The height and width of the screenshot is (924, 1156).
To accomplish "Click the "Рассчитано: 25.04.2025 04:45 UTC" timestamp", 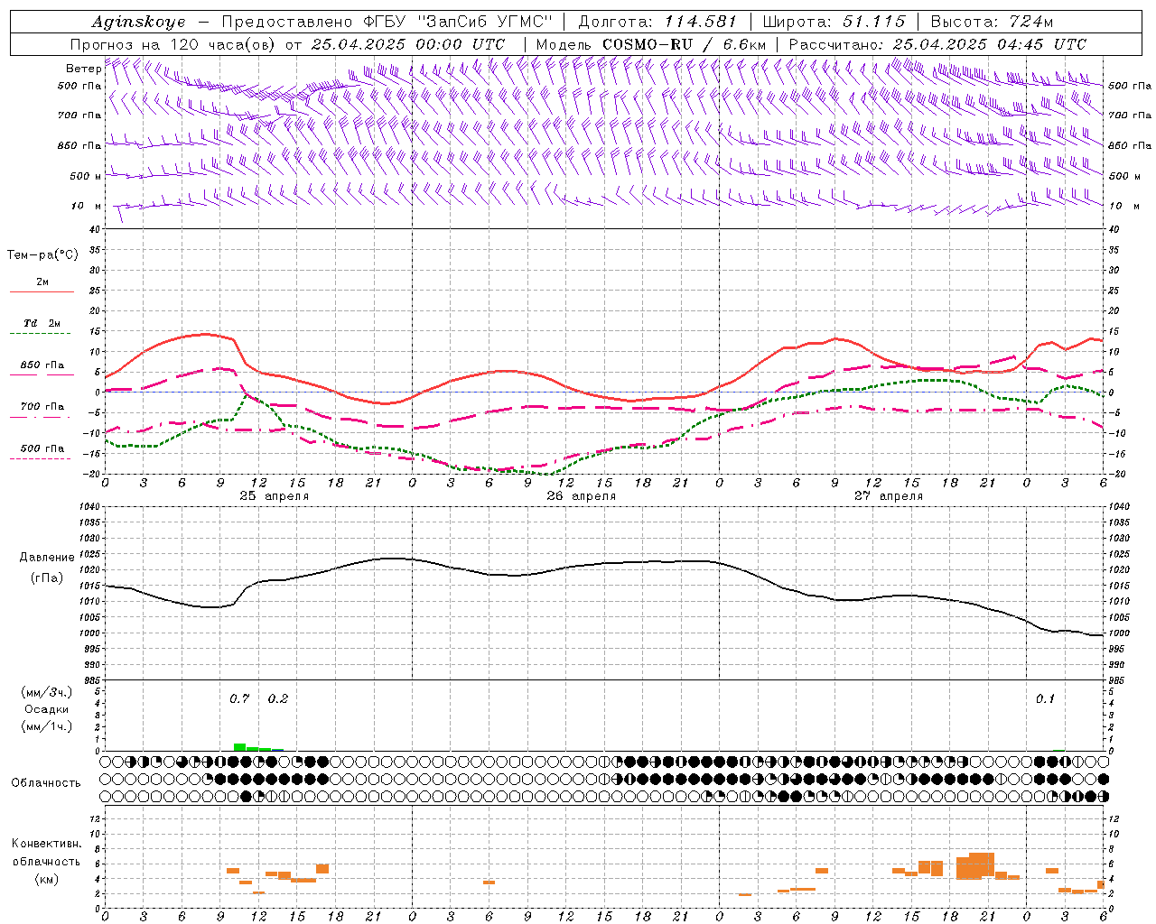I will 937,44.
